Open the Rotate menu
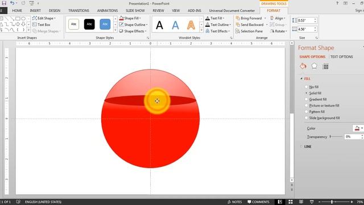This screenshot has width=364, height=205. coord(279,31)
